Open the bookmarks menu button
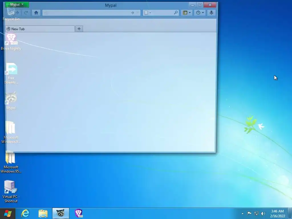 pos(186,13)
